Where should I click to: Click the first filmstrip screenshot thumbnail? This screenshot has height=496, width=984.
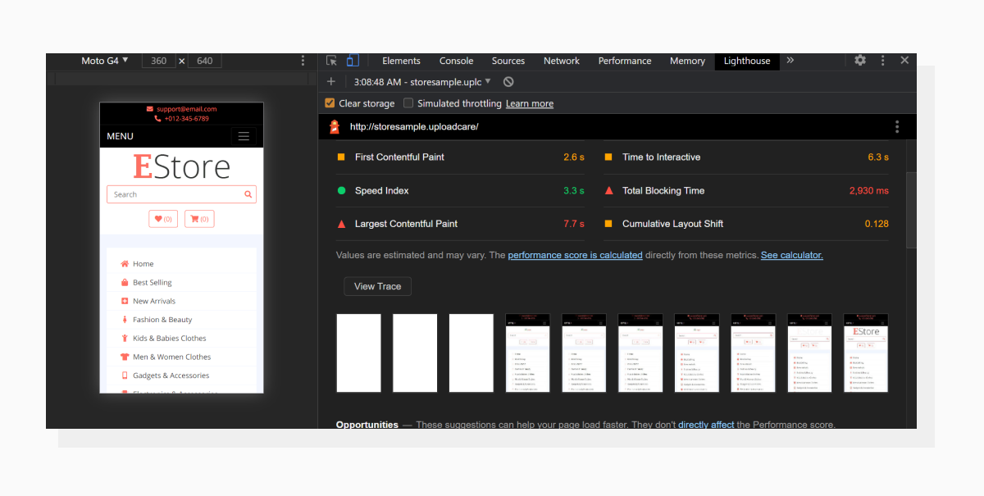tap(358, 353)
